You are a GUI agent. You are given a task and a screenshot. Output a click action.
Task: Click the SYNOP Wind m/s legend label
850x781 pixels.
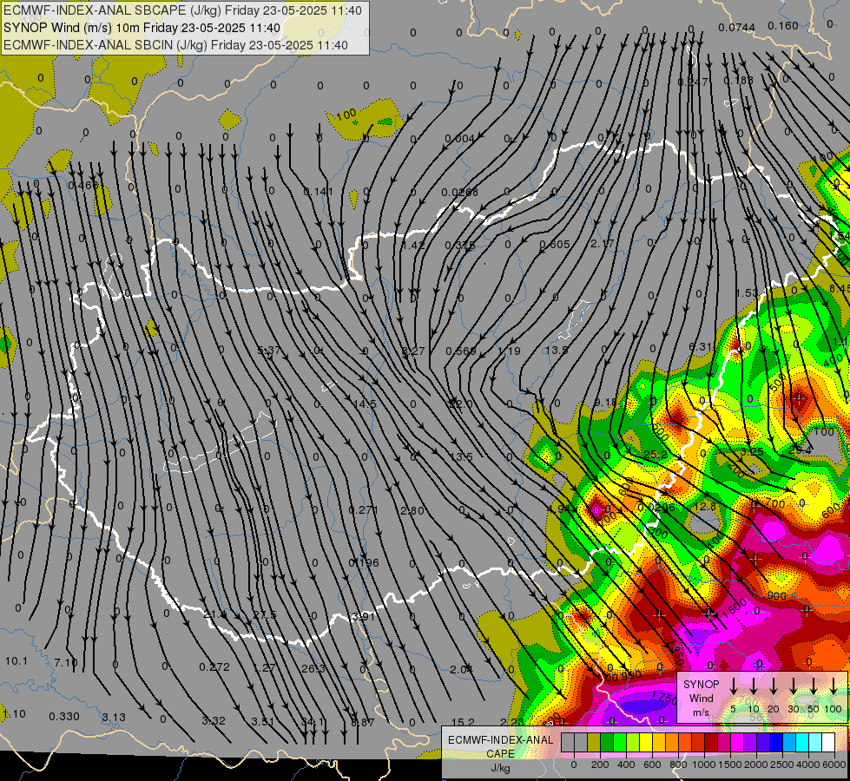point(701,698)
